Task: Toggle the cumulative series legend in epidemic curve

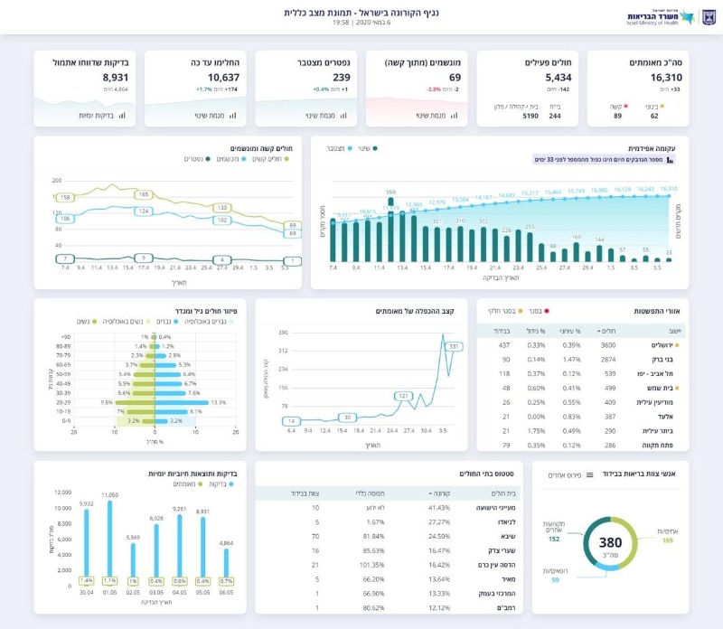Action: (x=340, y=148)
